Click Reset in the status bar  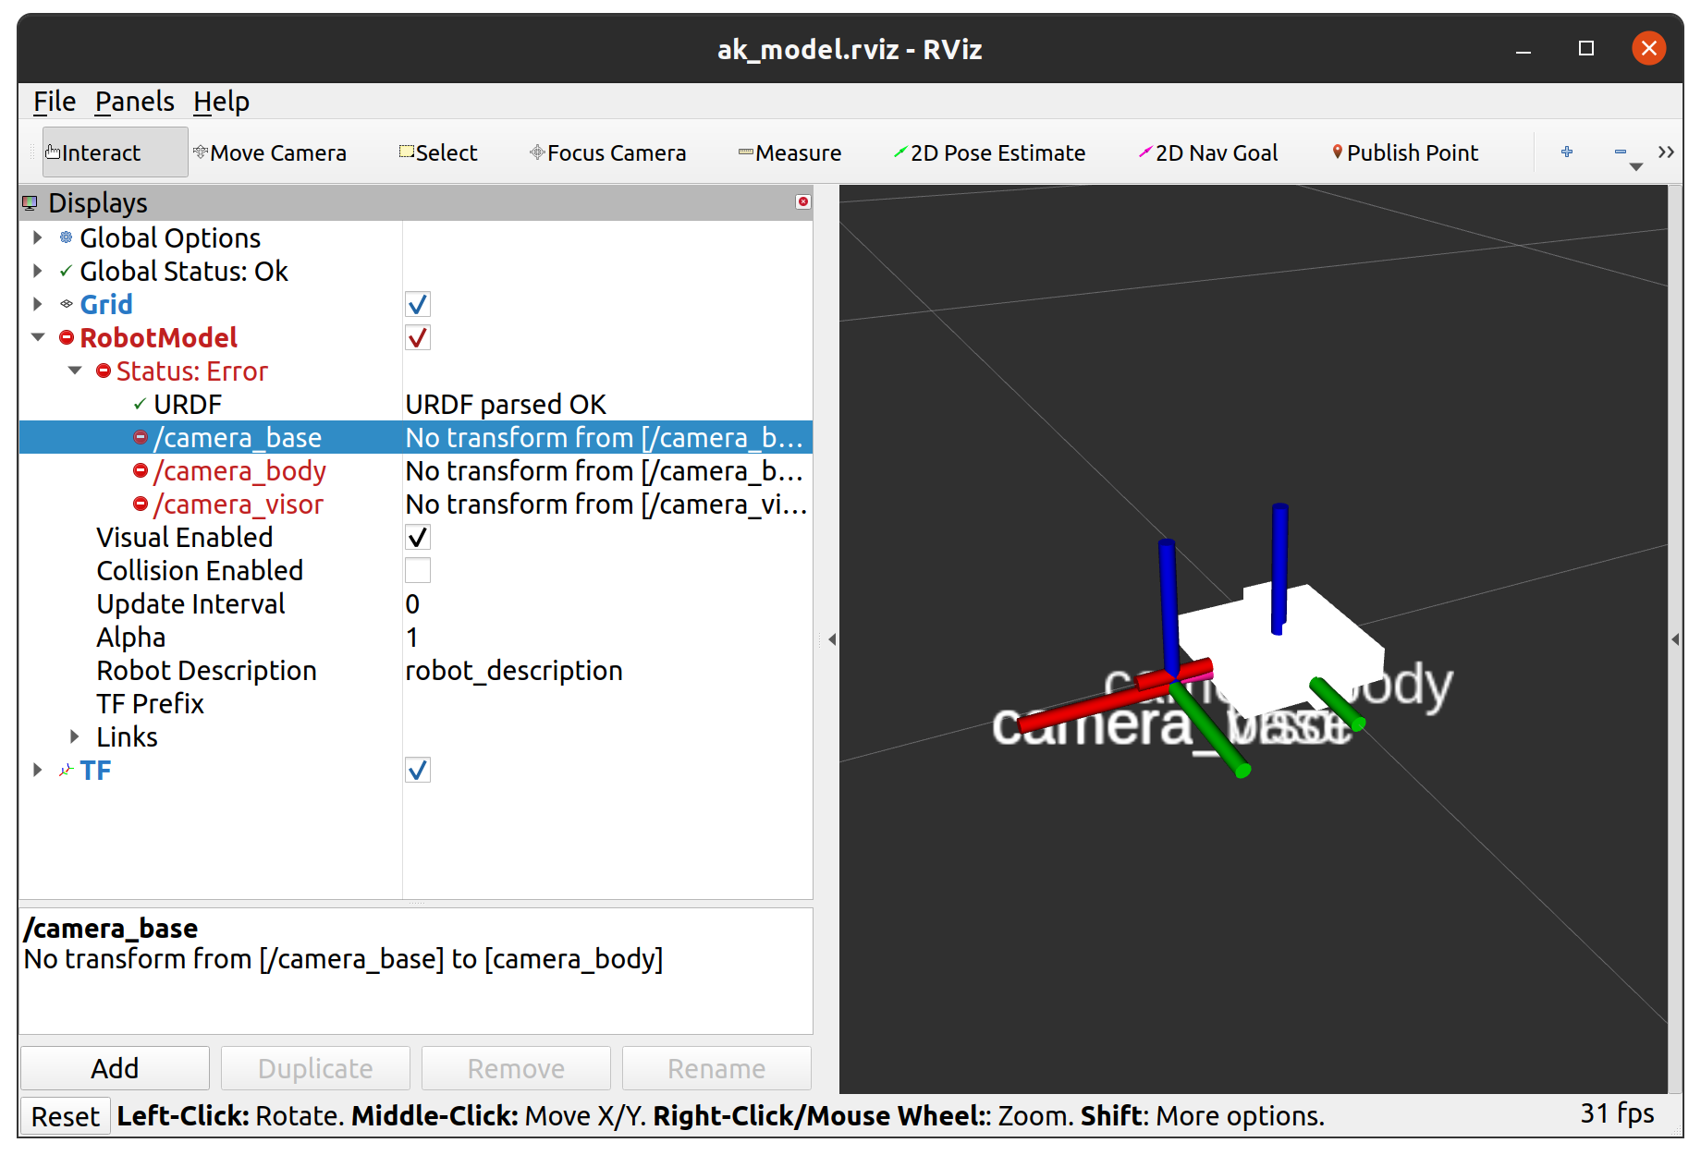[x=65, y=1115]
